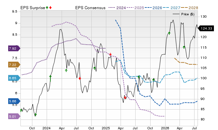This screenshot has height=130, width=218.
Task: Click the green surprise arrow near May 2024
Action: pyautogui.click(x=66, y=70)
